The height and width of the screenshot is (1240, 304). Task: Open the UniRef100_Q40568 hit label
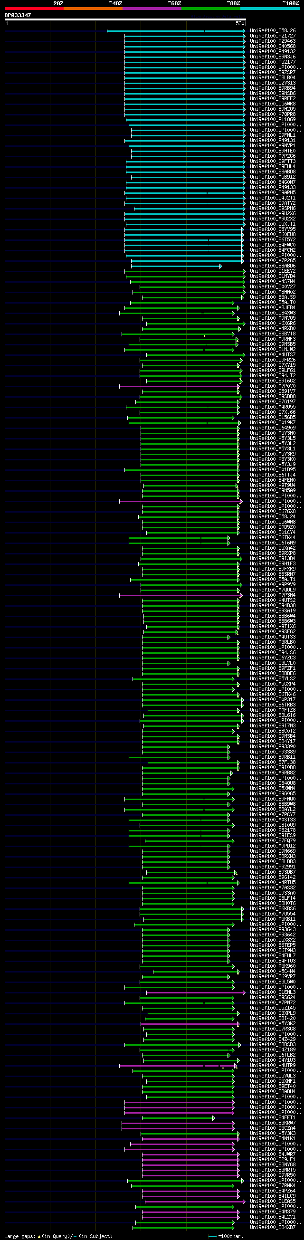(273, 47)
